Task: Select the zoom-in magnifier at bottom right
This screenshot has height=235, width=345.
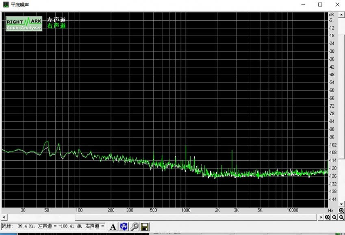Action: point(327,218)
